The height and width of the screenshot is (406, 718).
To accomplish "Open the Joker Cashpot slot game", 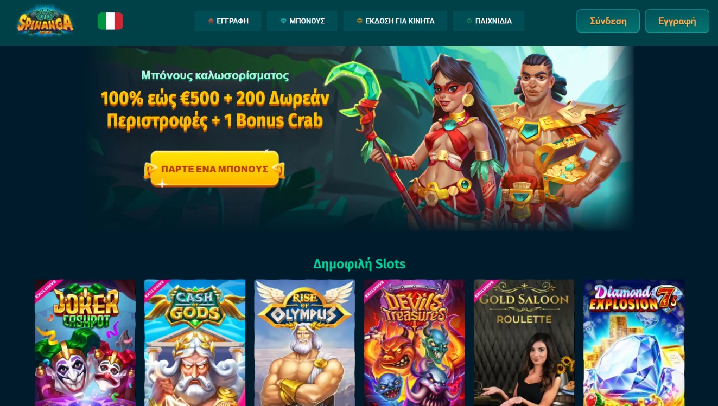I will tap(85, 343).
